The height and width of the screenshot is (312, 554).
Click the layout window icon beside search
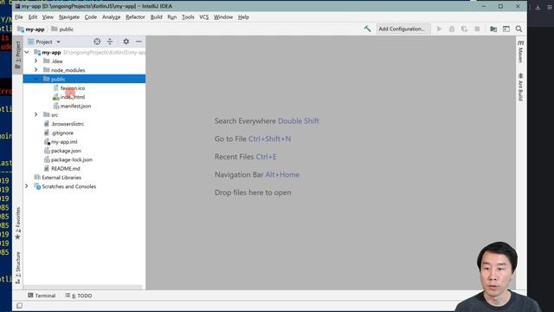coord(506,29)
